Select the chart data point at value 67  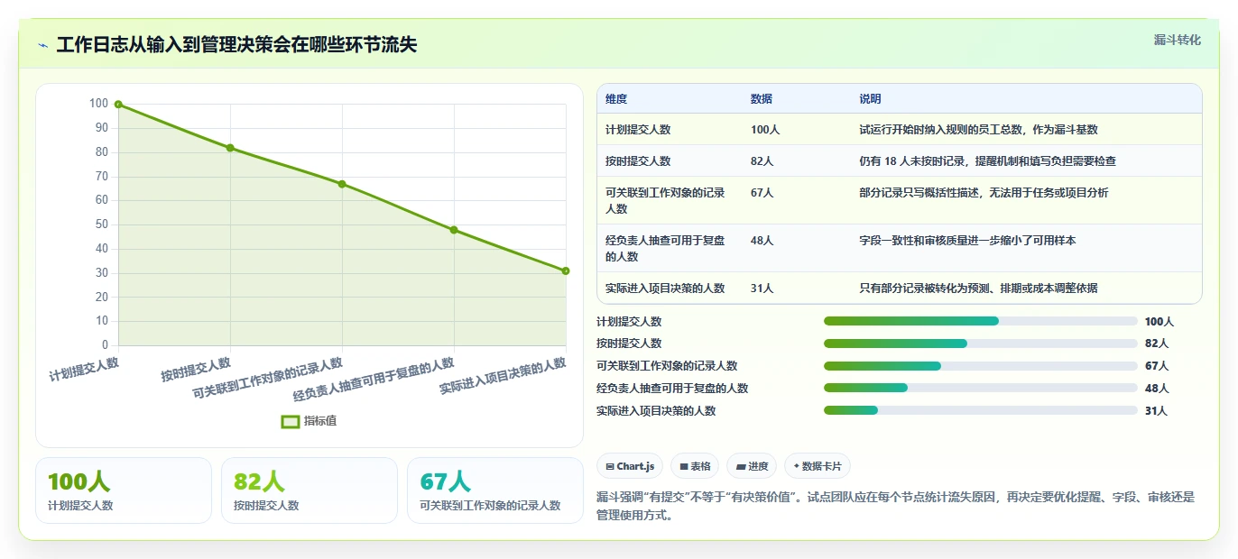point(342,184)
